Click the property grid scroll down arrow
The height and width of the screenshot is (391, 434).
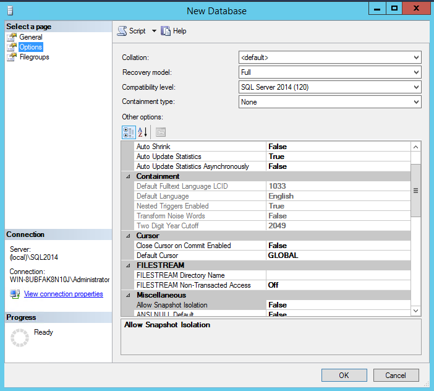415,311
